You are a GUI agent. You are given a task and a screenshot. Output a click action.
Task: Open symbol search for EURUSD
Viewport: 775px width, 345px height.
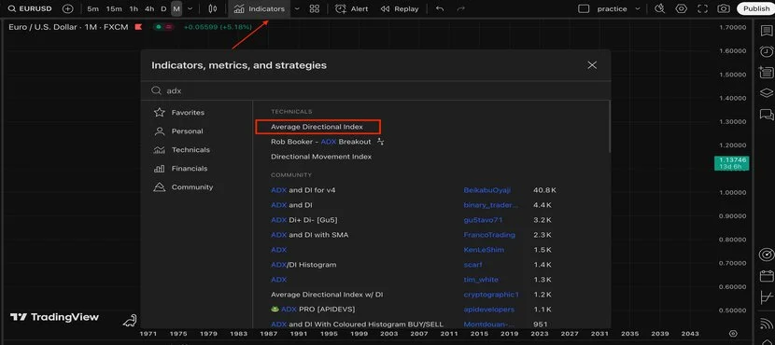[x=30, y=9]
